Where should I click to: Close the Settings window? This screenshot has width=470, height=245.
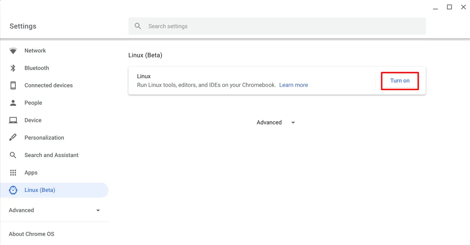pyautogui.click(x=463, y=7)
